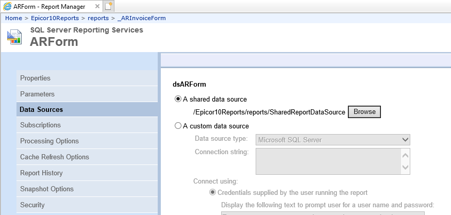Open the _ARInvoiceForm breadcrumb link
The width and height of the screenshot is (451, 215).
[x=142, y=18]
